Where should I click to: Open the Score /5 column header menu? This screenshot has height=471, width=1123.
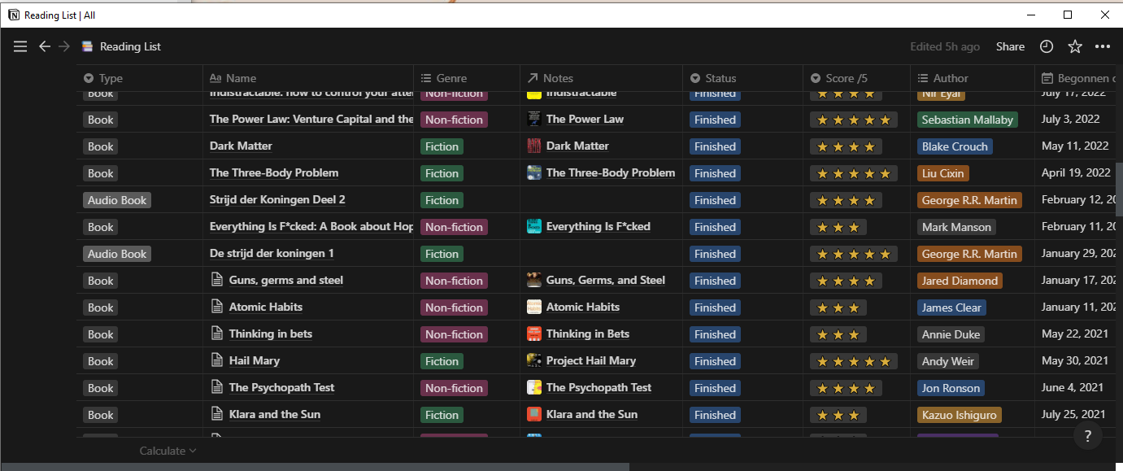click(858, 78)
